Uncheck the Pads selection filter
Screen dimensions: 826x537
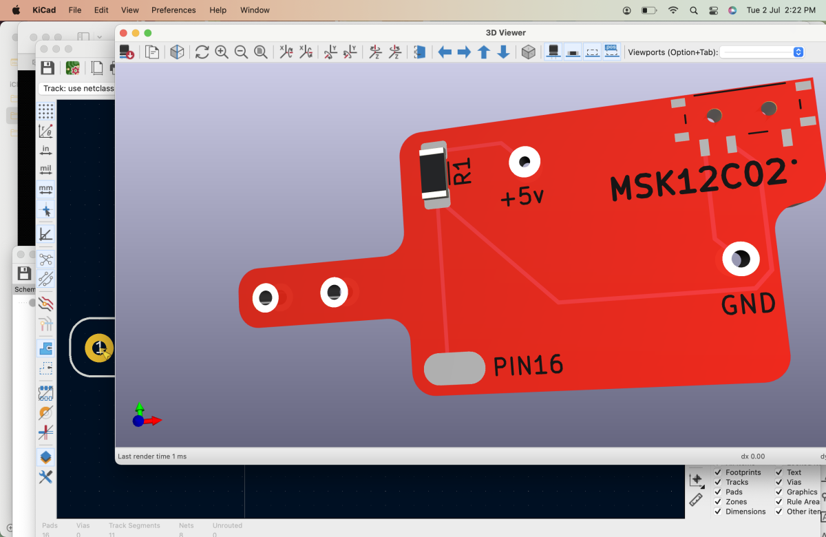pos(718,492)
